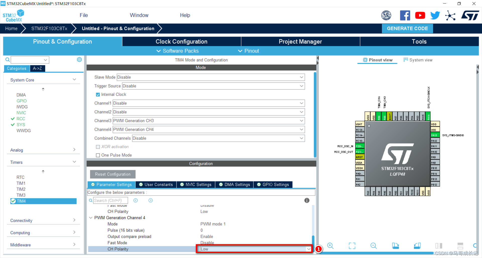Switch to the Project Manager tab
The width and height of the screenshot is (482, 258).
[x=300, y=42]
